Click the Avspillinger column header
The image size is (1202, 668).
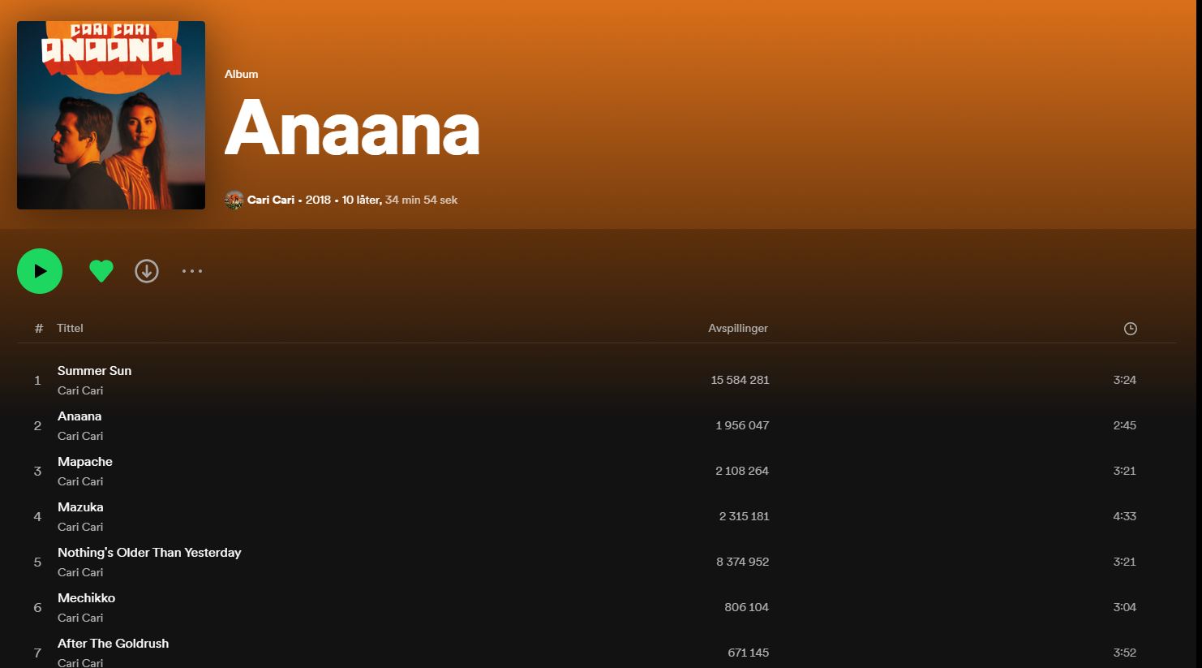(738, 328)
